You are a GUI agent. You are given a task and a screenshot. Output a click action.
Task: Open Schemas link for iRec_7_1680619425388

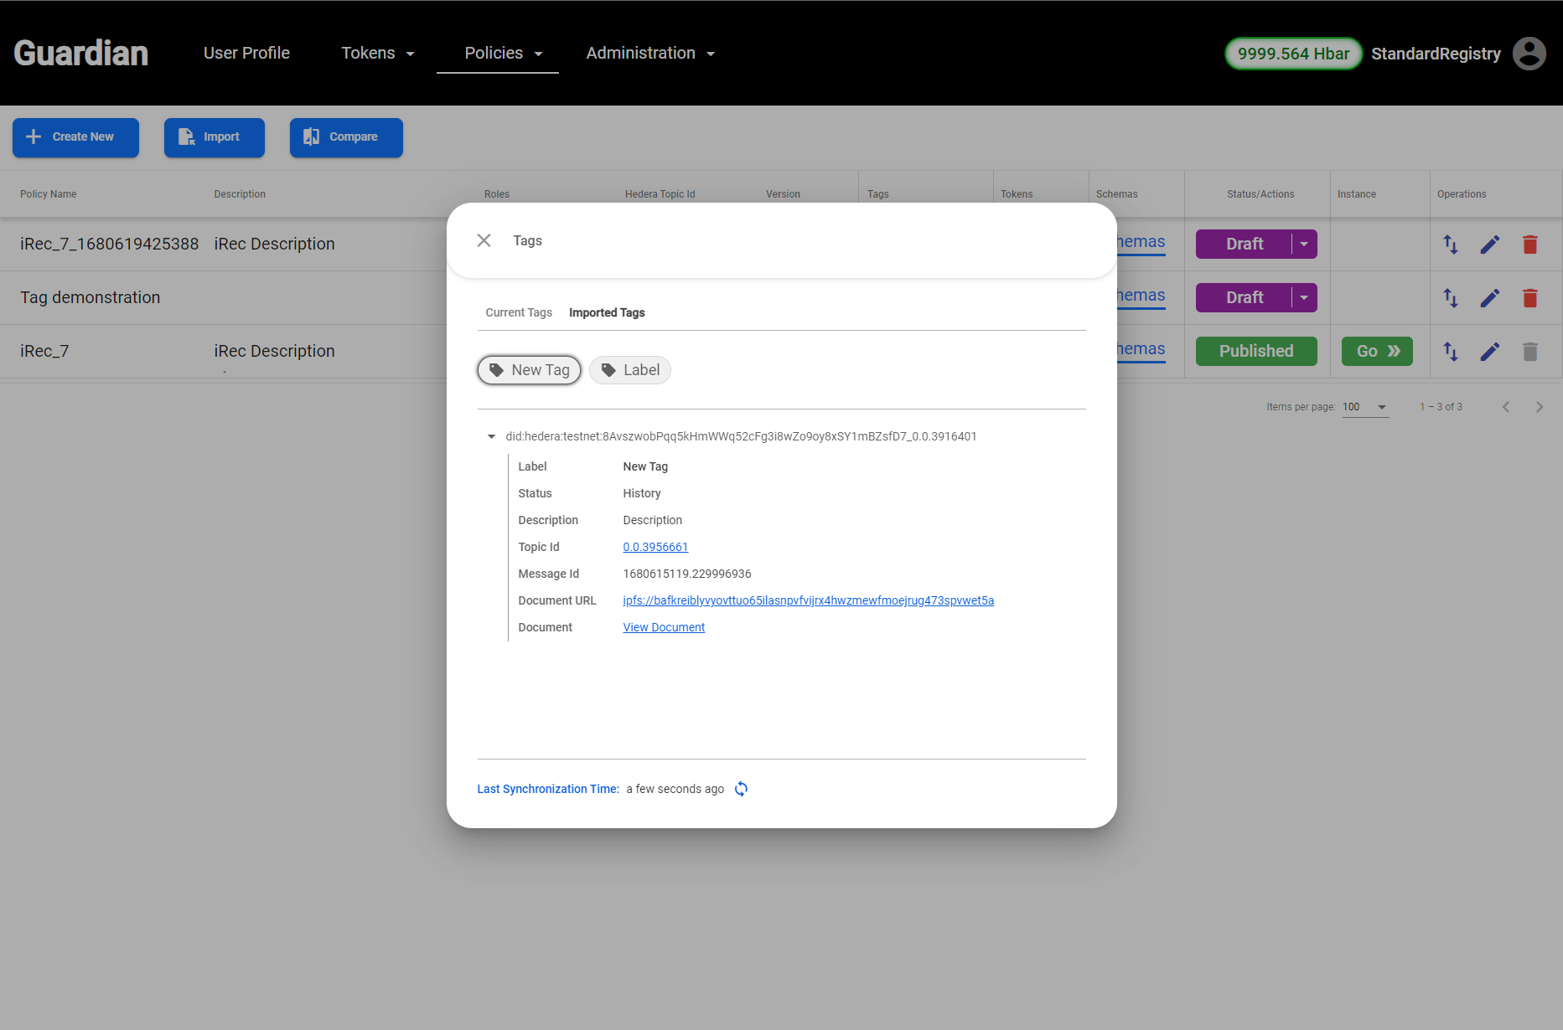coord(1141,243)
